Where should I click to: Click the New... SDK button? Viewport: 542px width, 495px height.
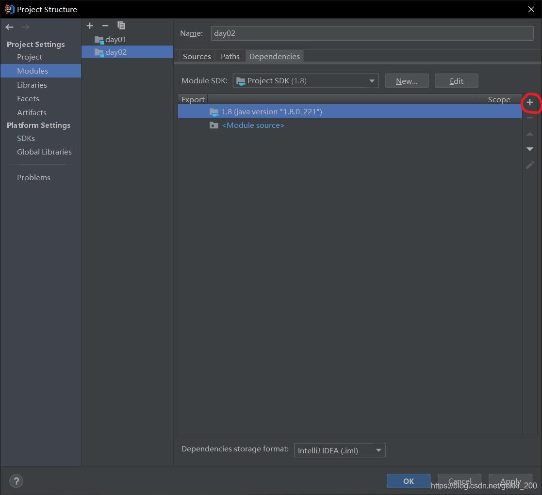pos(407,81)
